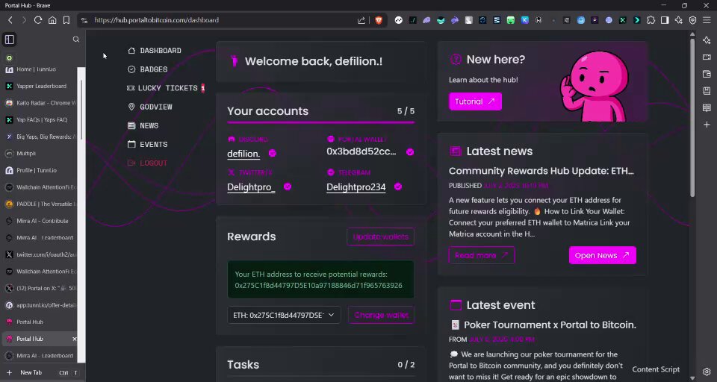The height and width of the screenshot is (382, 717).
Task: Open the defilion. Discord account link
Action: pos(243,154)
